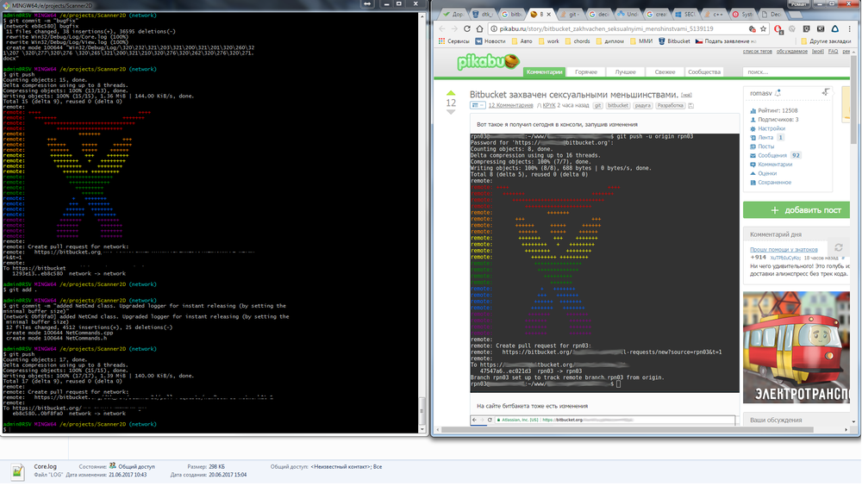
Task: Open Прошу помощи у знатоков link
Action: [x=784, y=250]
